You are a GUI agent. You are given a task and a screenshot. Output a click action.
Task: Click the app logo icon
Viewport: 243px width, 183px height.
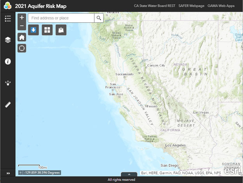pyautogui.click(x=8, y=6)
